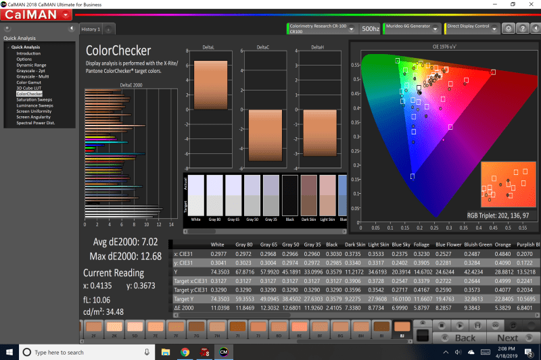Viewport: 541px width, 360px height.
Task: Select the 2F skin tone swatch
Action: click(x=93, y=329)
